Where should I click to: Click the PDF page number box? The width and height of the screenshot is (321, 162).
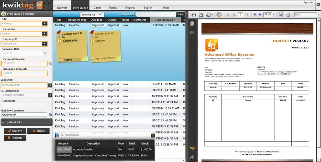pyautogui.click(x=241, y=15)
